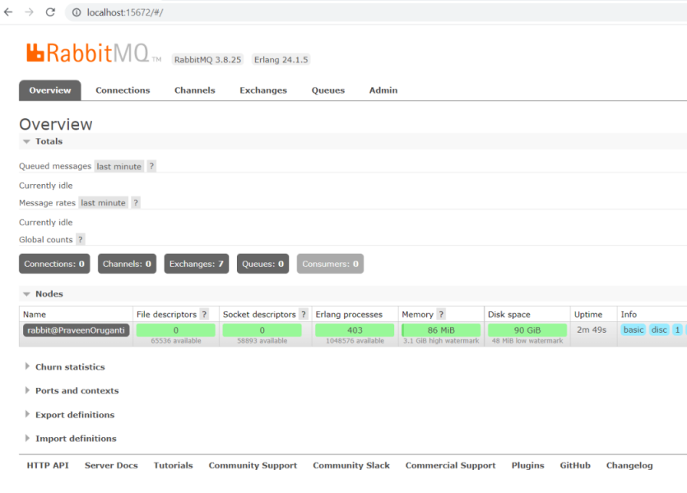
Task: Click the Memory usage bar showing 86 MiB
Action: 441,330
